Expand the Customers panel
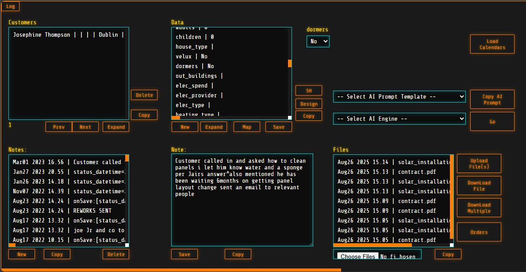526x272 pixels. point(116,127)
